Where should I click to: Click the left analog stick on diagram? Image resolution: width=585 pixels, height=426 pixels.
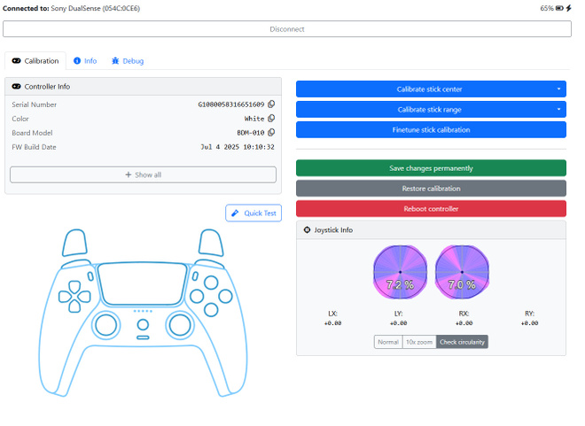[x=106, y=325]
